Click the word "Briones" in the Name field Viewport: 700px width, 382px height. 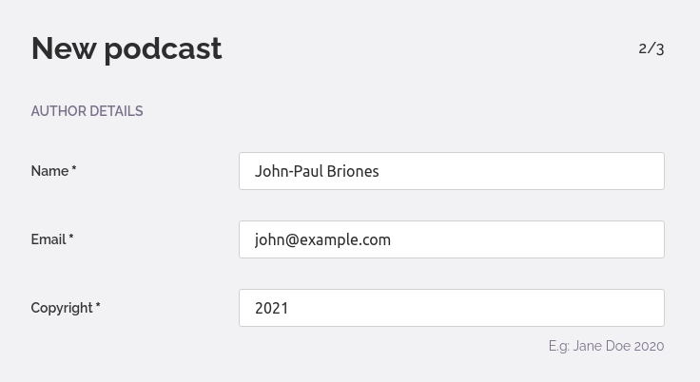click(353, 171)
